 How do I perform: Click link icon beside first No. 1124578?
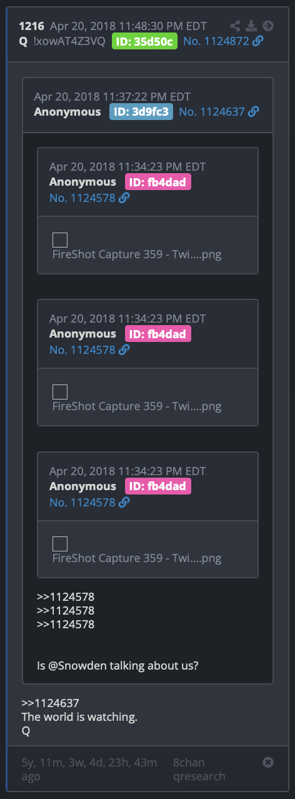124,198
